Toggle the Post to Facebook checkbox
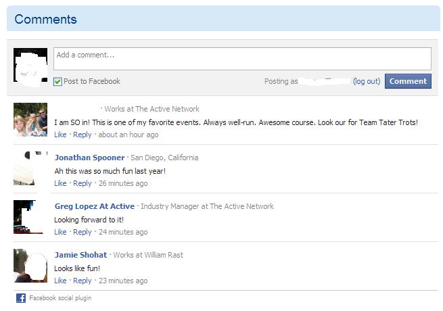This screenshot has width=443, height=311. coord(58,82)
